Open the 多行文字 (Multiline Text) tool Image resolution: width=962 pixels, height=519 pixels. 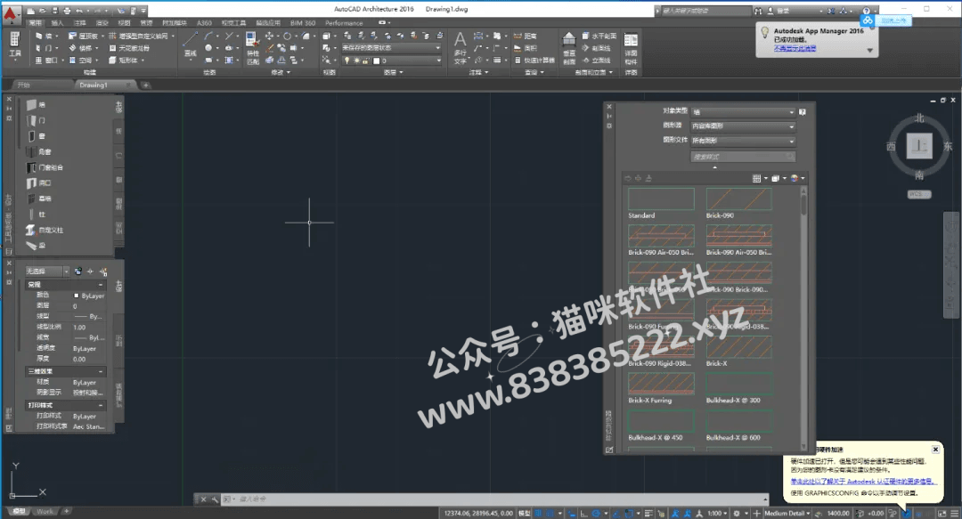pos(461,48)
